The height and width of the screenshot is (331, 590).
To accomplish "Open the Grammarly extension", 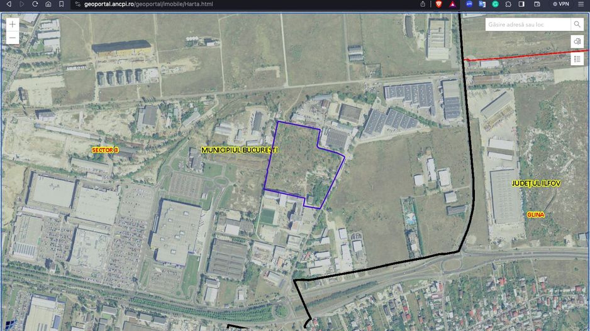I will pyautogui.click(x=495, y=4).
